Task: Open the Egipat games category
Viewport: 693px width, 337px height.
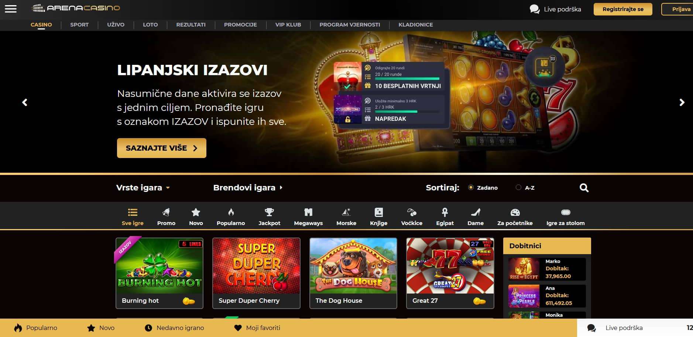Action: point(445,217)
